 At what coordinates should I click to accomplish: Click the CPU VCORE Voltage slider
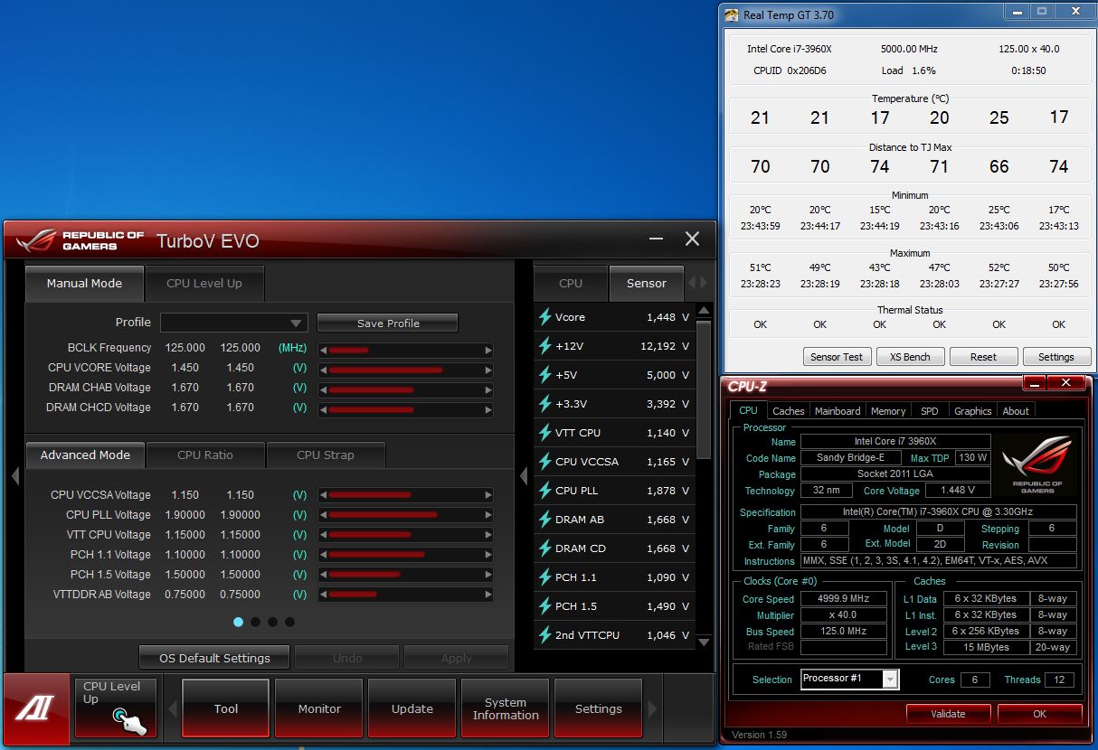(x=406, y=370)
